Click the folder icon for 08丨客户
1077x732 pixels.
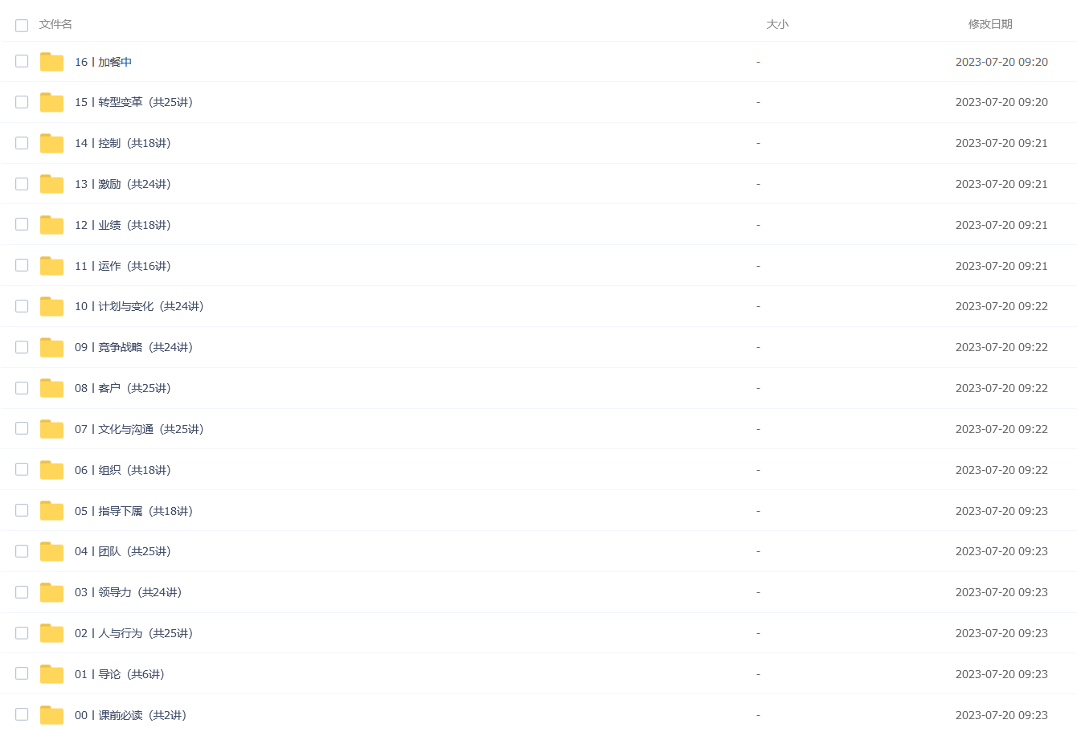(x=51, y=388)
